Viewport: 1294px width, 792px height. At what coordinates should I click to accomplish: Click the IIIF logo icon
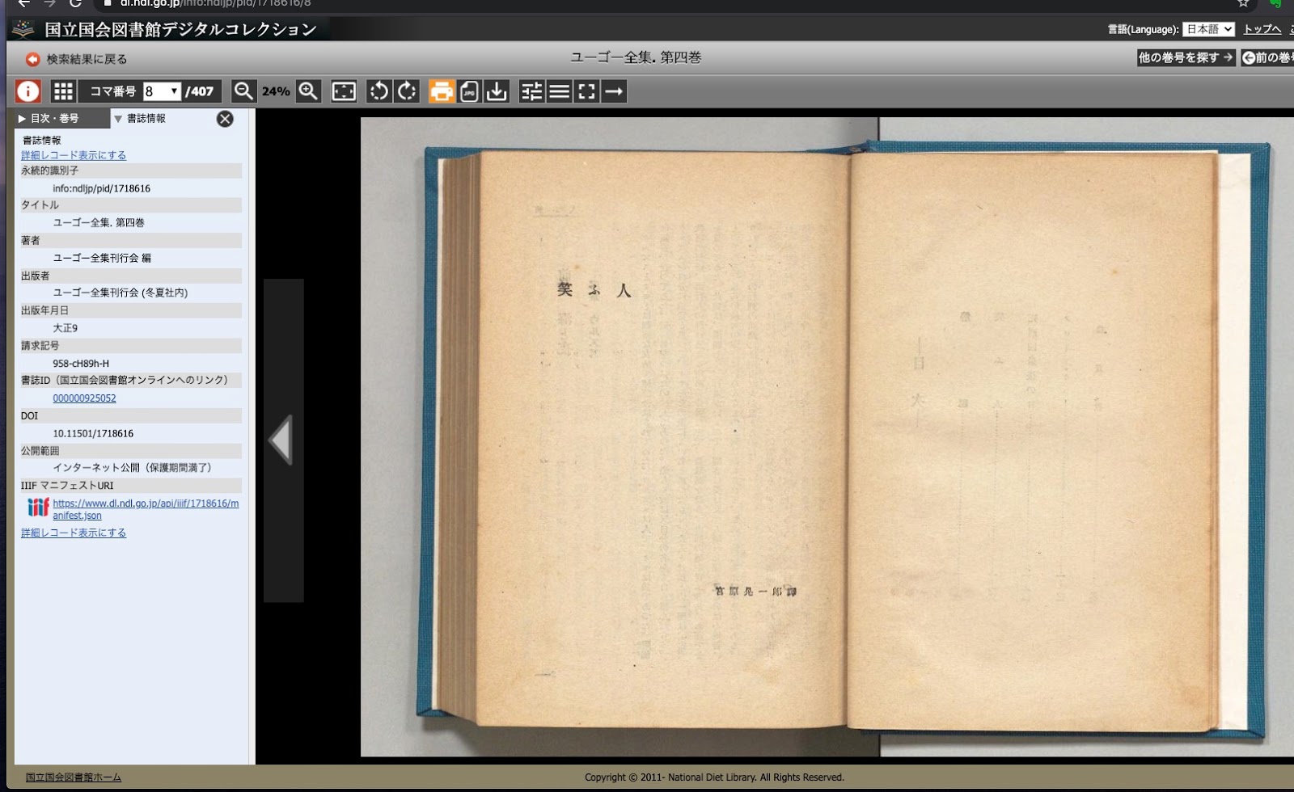pos(38,507)
